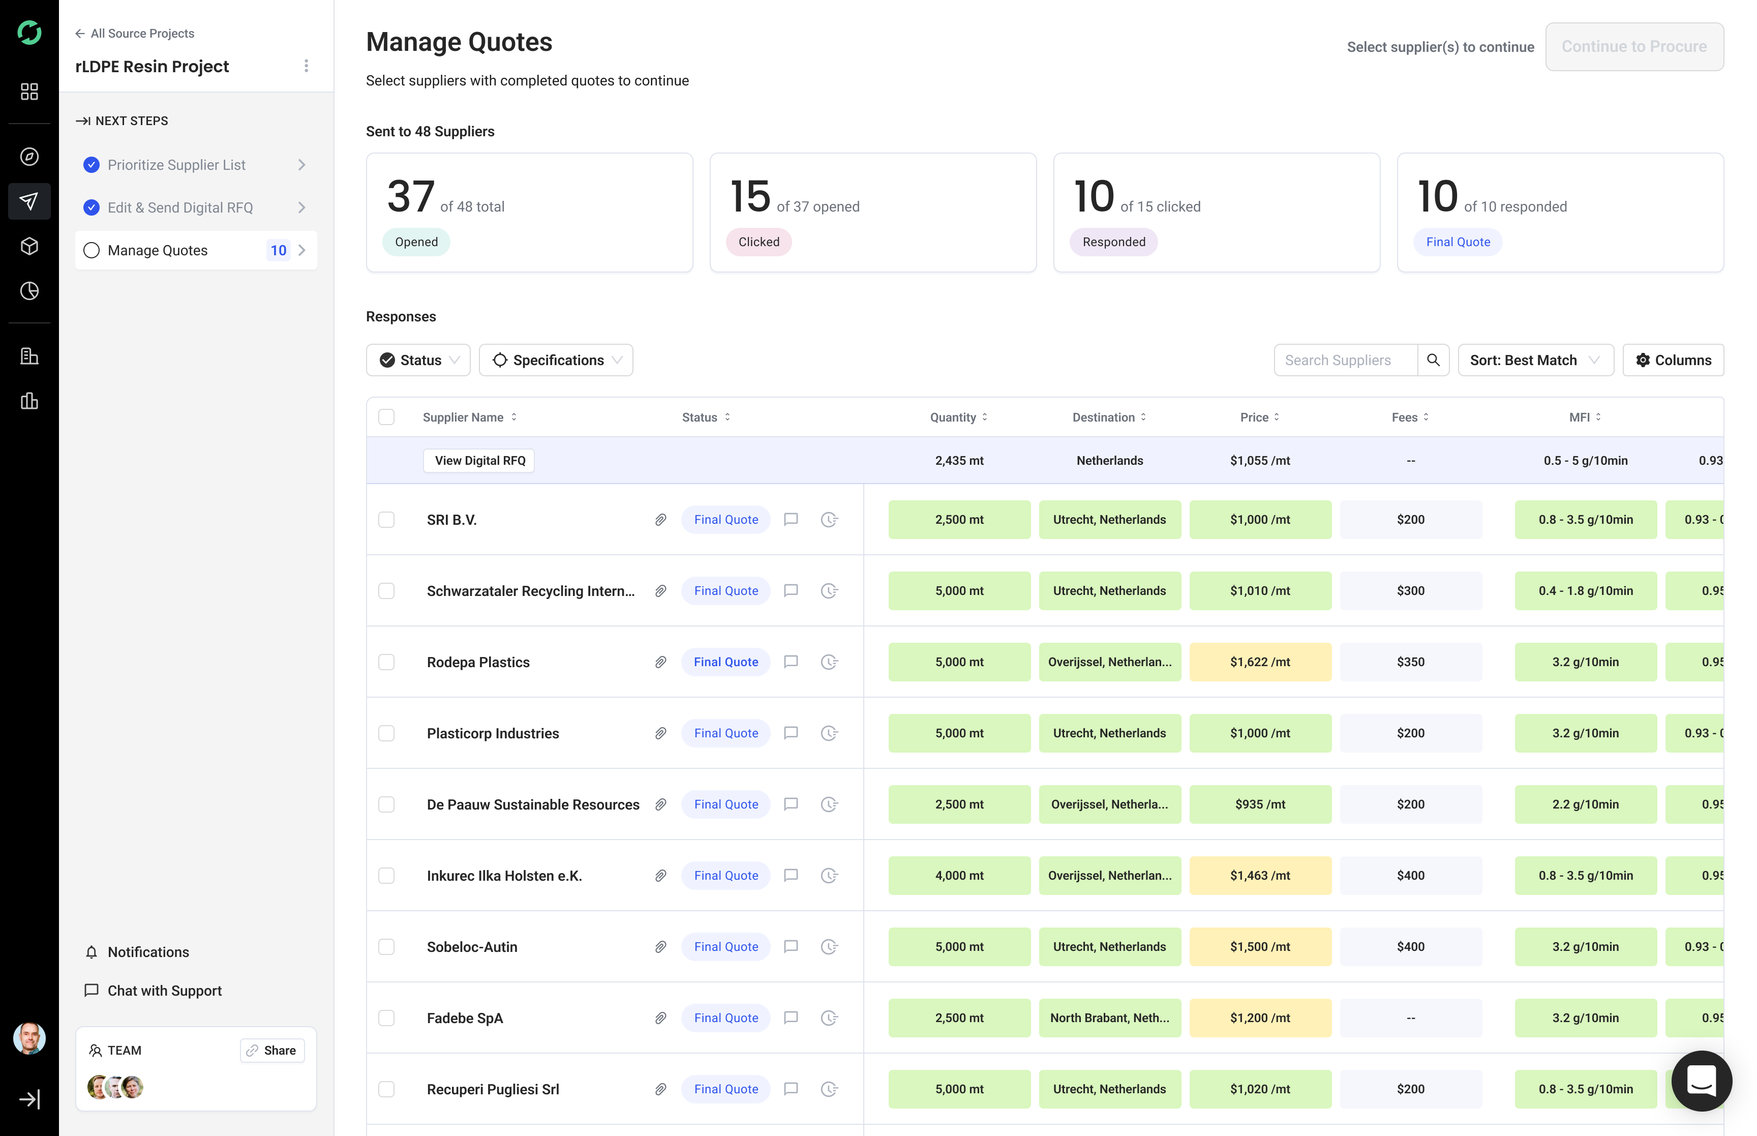View the history clock icon for Plasticorp Industries

pos(830,733)
